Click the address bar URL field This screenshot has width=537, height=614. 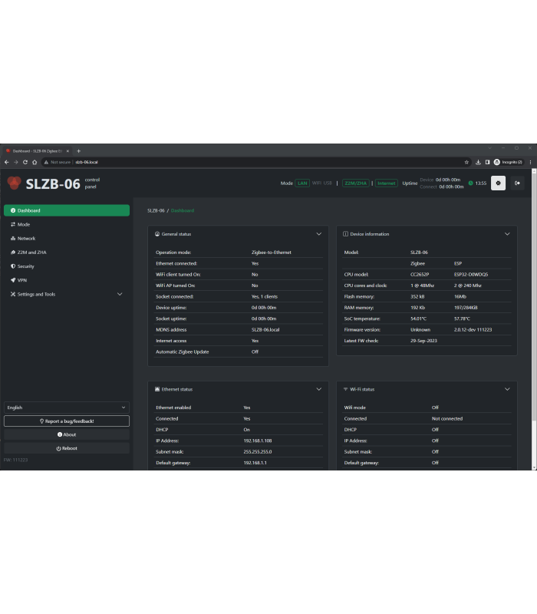230,162
